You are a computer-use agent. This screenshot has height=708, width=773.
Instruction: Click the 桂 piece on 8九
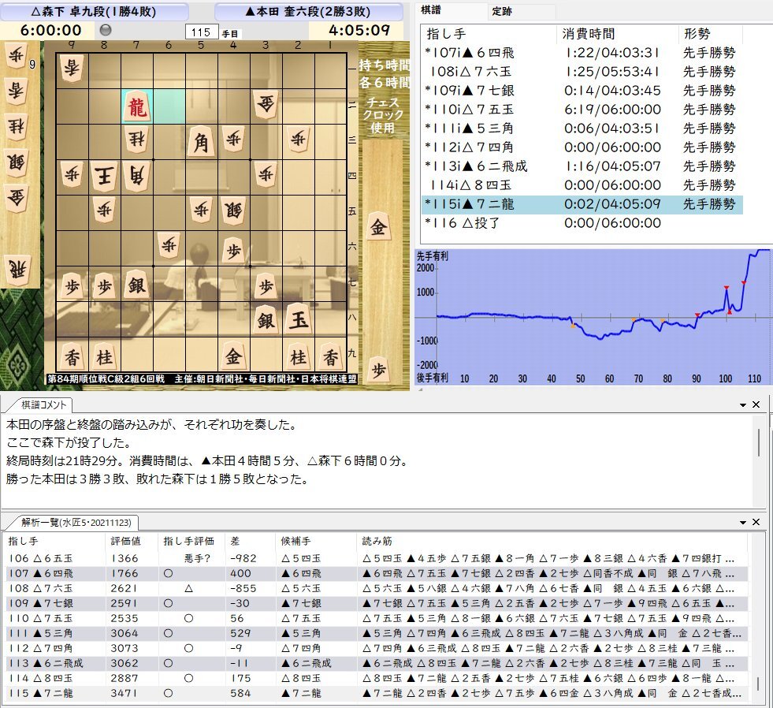tap(105, 356)
